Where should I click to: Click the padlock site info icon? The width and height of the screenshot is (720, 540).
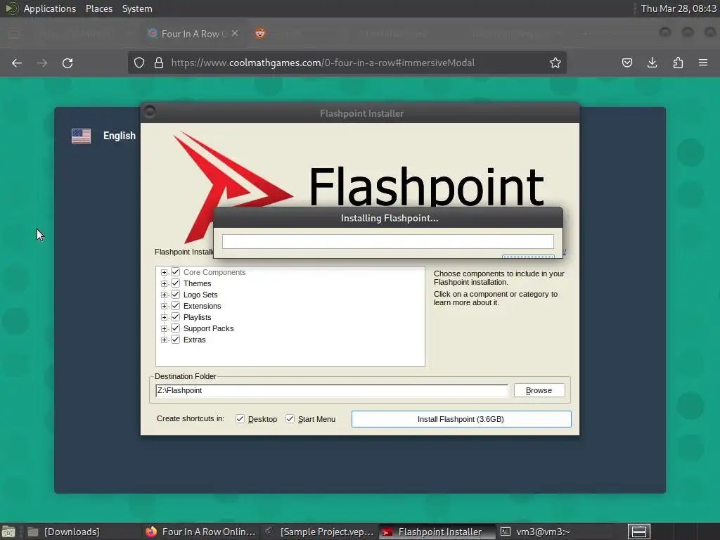point(159,63)
